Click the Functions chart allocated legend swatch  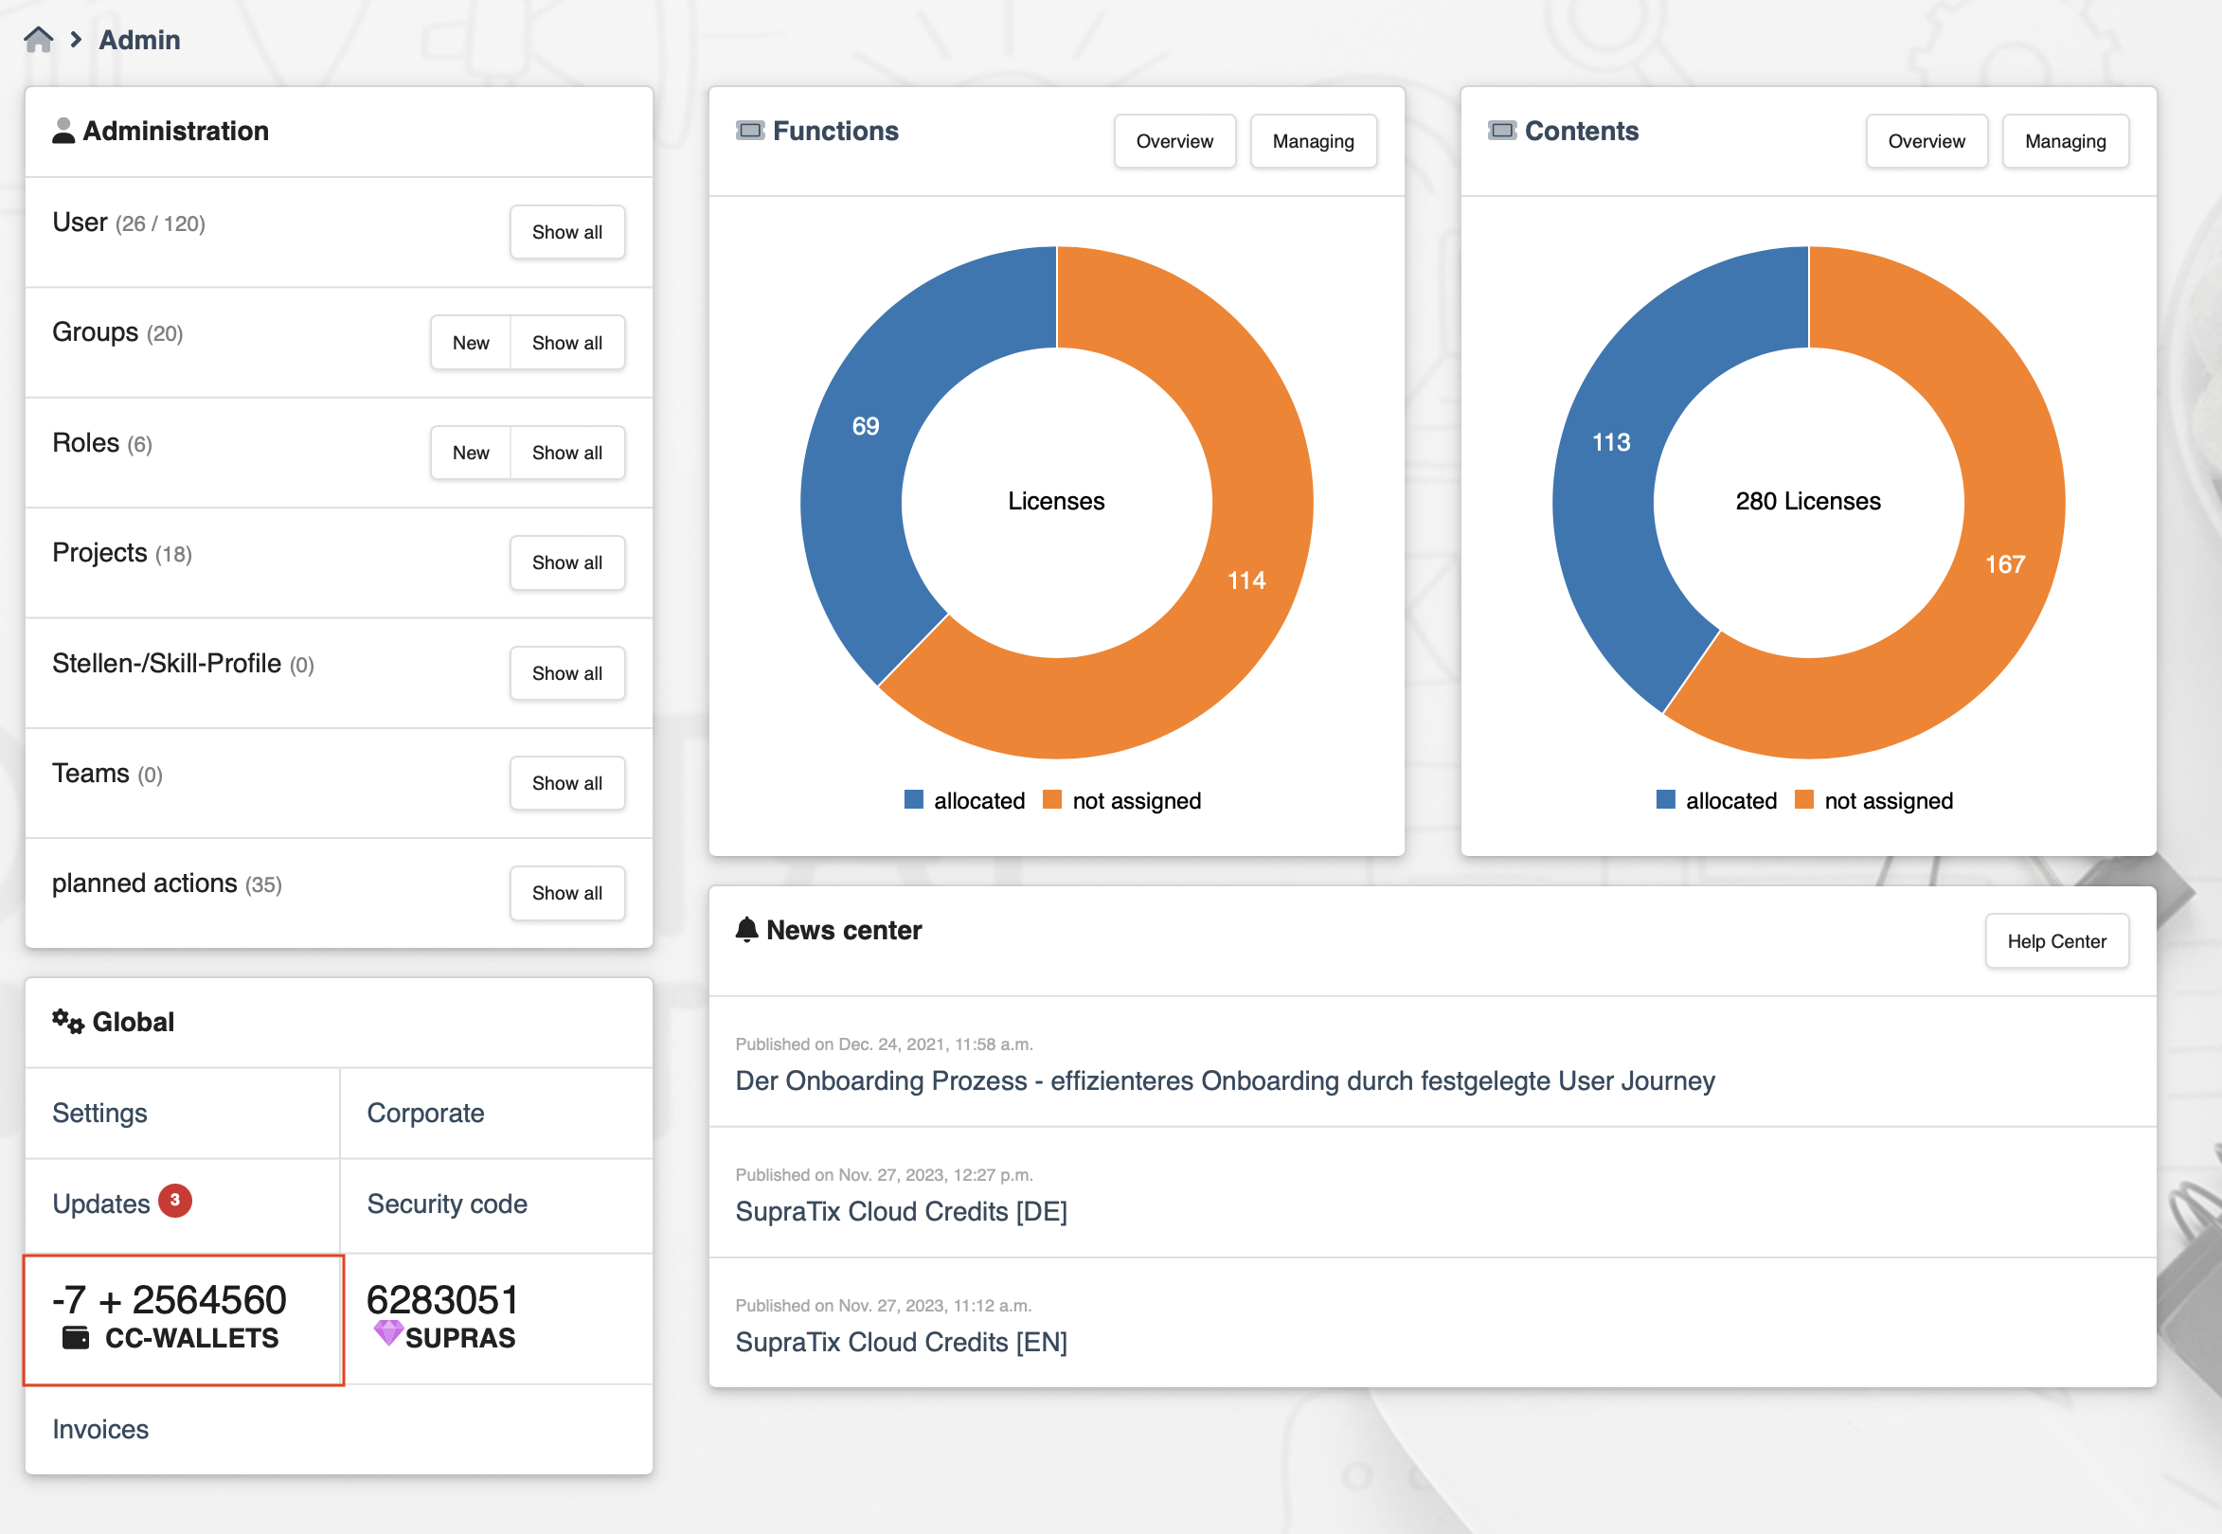tap(913, 800)
